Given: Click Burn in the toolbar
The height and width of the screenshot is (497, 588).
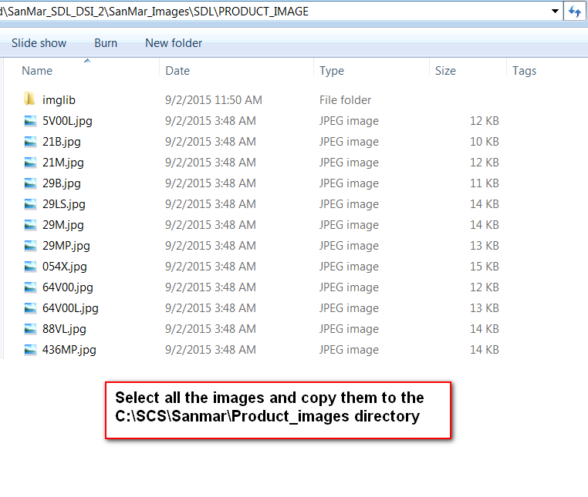Looking at the screenshot, I should pos(106,43).
